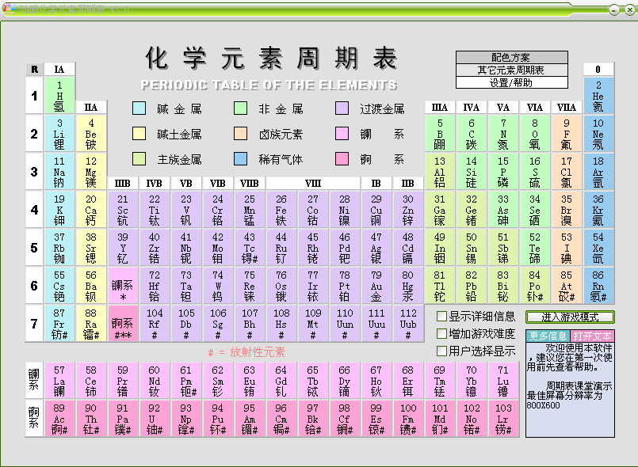Tick the 显示详细信息 checkbox

click(x=441, y=316)
